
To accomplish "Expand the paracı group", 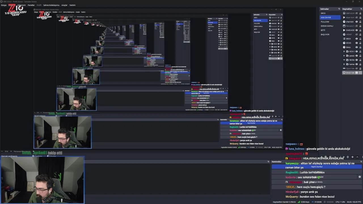I will [x=344, y=56].
